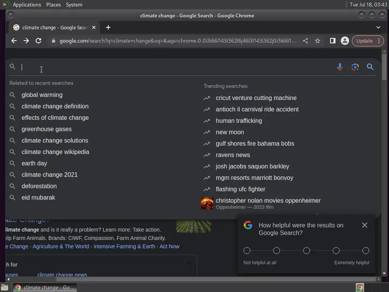Select the second helpfulness rating circle

coord(277,251)
